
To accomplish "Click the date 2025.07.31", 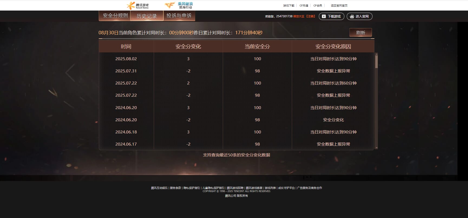I will (x=126, y=71).
